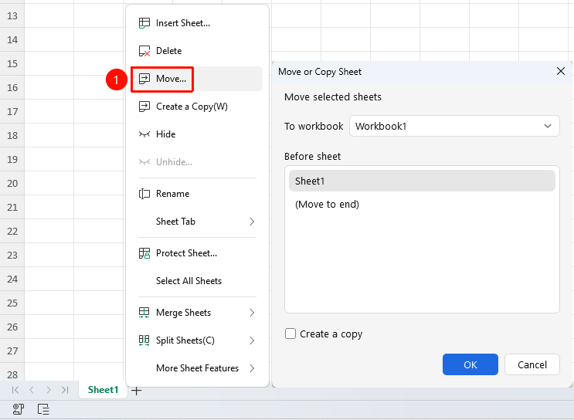
Task: Enable the Create a copy checkbox
Action: pos(290,334)
